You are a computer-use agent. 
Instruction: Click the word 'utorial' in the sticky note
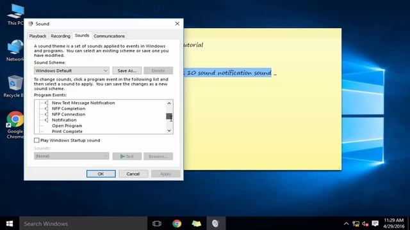(193, 45)
